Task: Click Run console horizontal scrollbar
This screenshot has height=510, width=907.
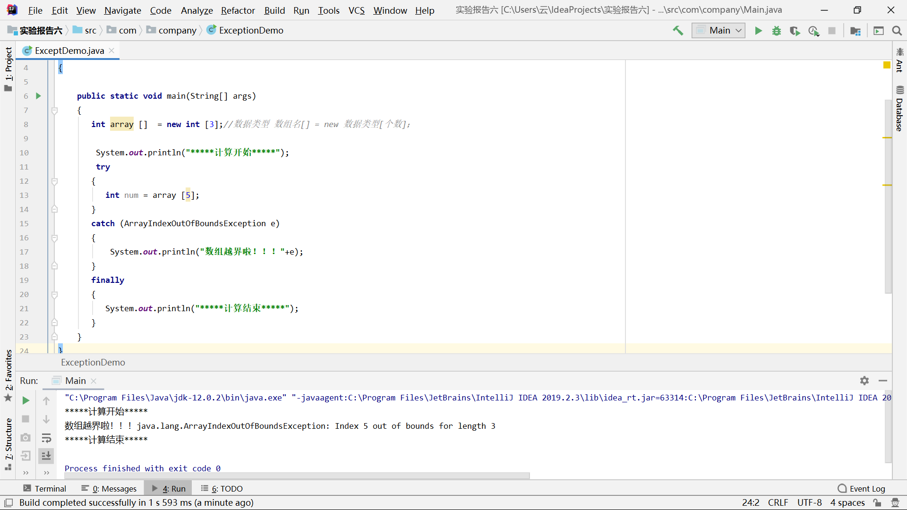Action: 297,476
